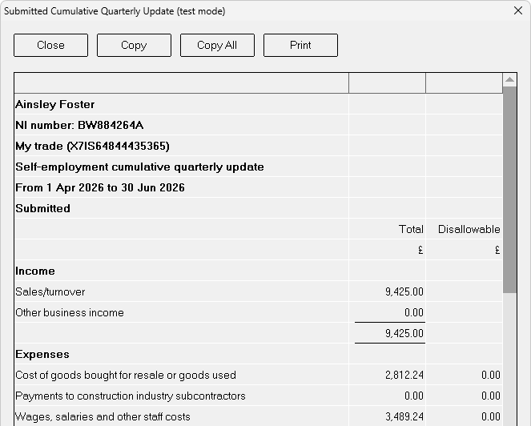The height and width of the screenshot is (426, 531).
Task: Select Cost of goods bought for resale label
Action: coord(126,376)
